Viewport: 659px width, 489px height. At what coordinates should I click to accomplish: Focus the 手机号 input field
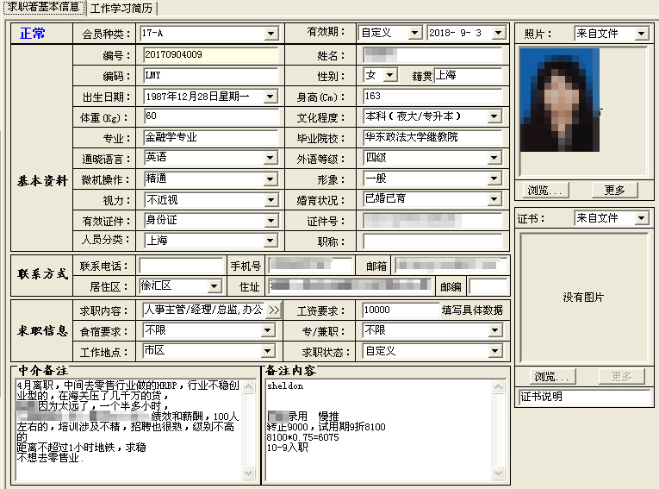click(x=310, y=265)
